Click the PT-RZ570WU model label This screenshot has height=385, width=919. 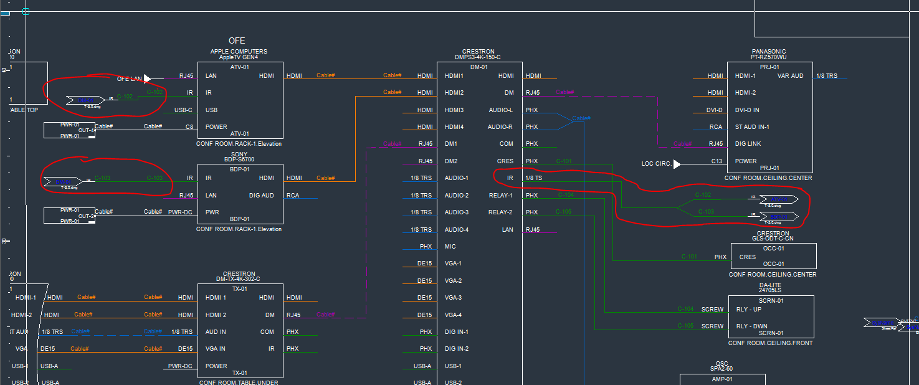click(x=769, y=57)
